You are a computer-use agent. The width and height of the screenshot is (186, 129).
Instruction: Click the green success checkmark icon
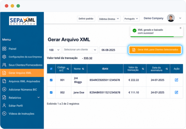[134, 30]
